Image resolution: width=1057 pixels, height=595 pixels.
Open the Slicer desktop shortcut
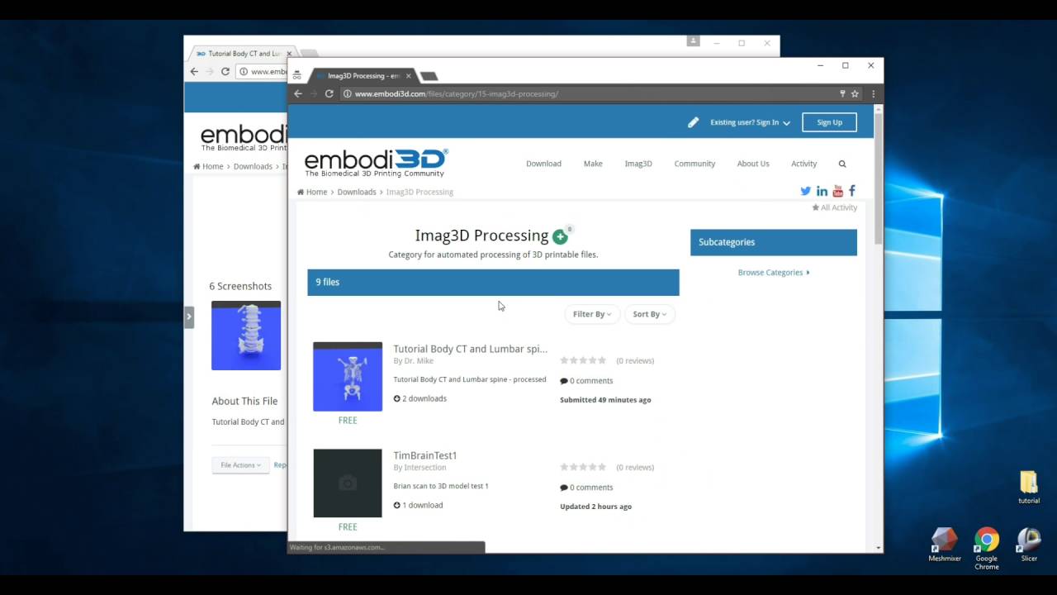1029,545
